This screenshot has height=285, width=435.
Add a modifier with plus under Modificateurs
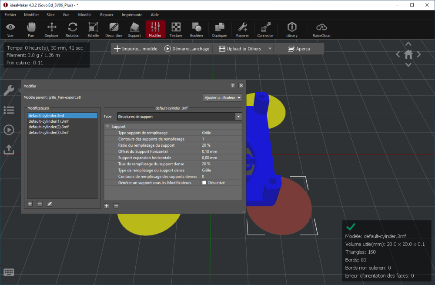click(30, 204)
